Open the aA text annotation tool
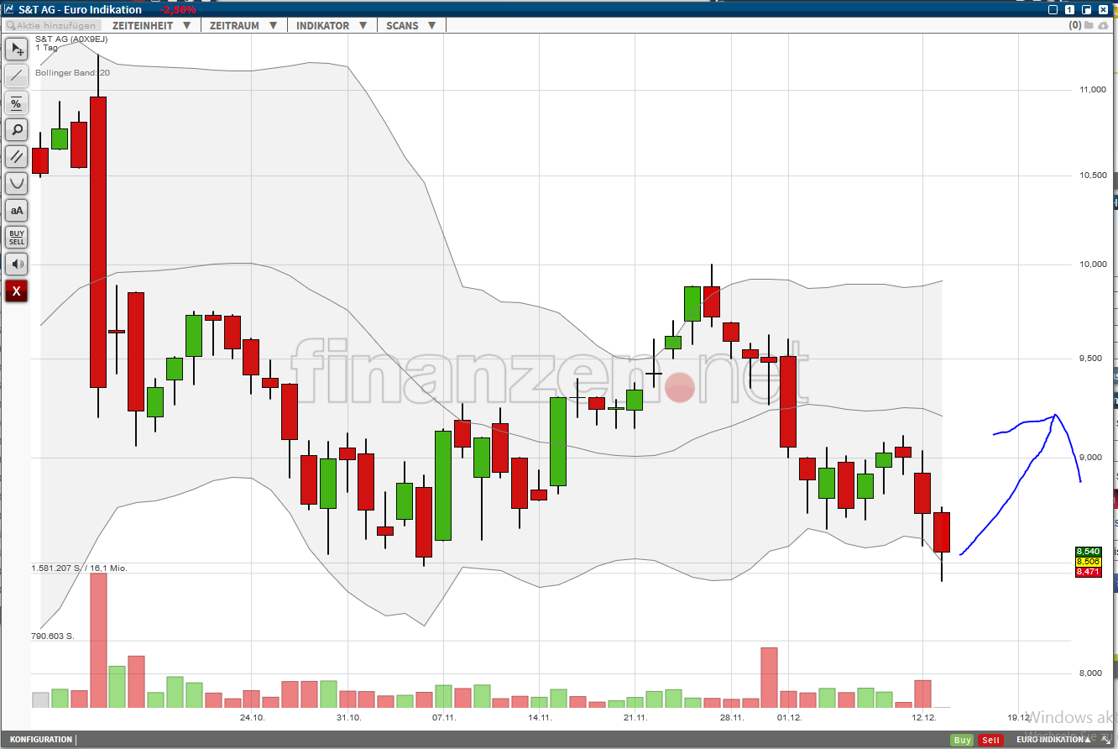 coord(16,210)
